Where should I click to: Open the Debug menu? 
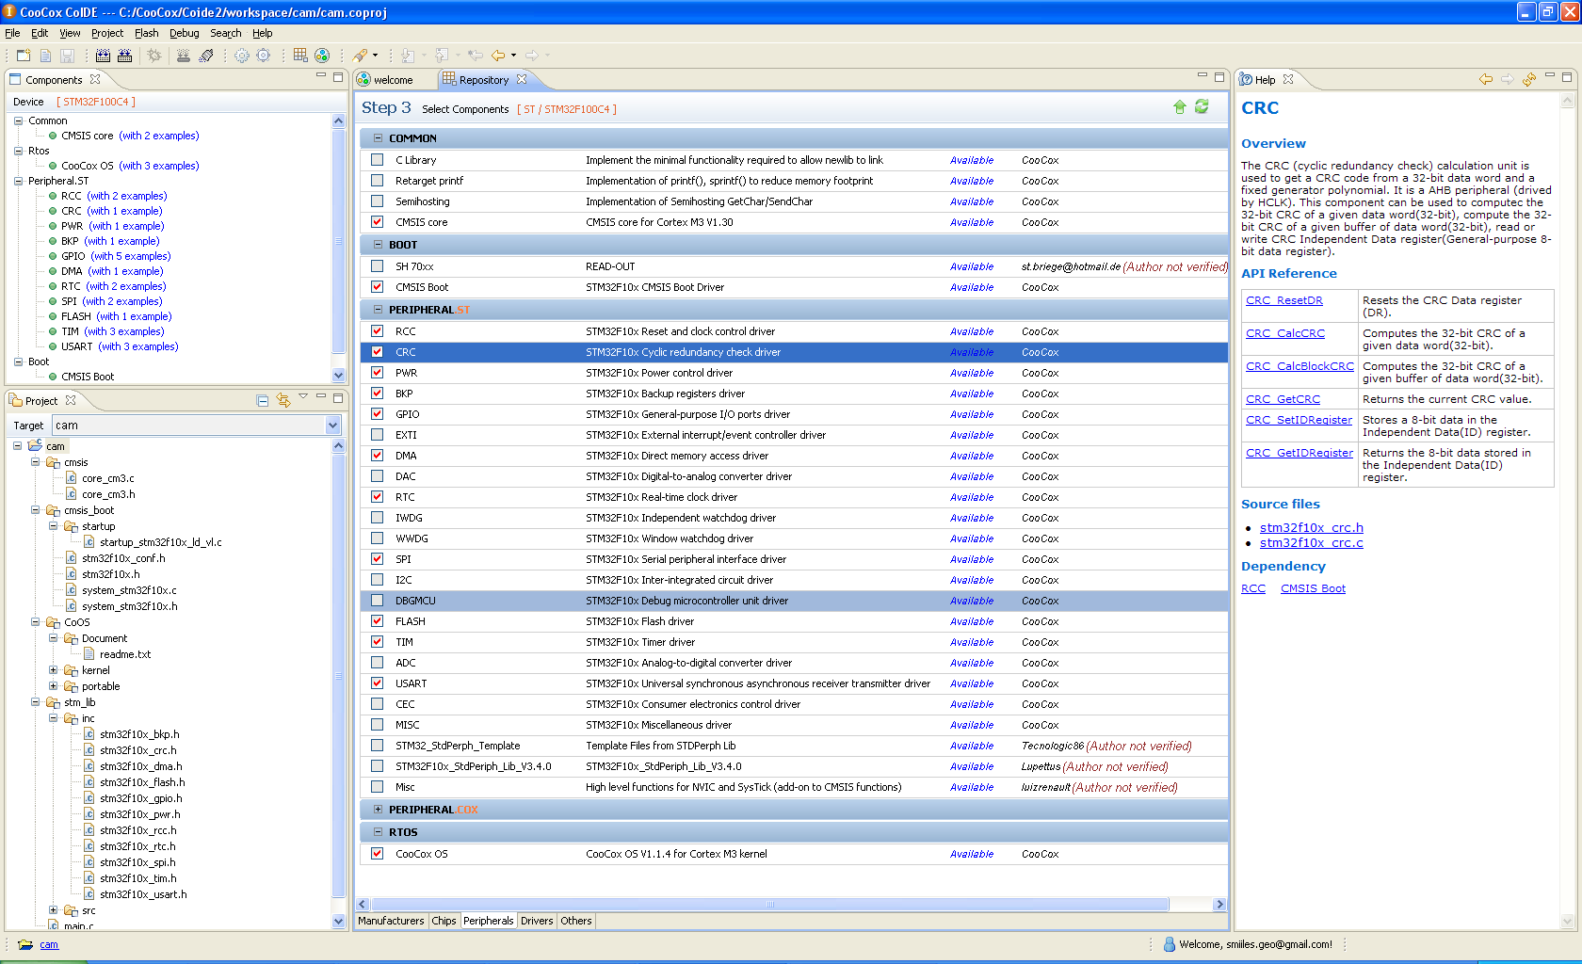pos(185,33)
